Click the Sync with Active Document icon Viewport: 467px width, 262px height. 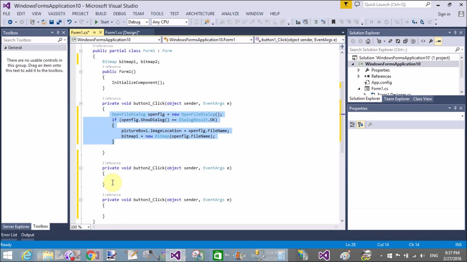pyautogui.click(x=390, y=41)
